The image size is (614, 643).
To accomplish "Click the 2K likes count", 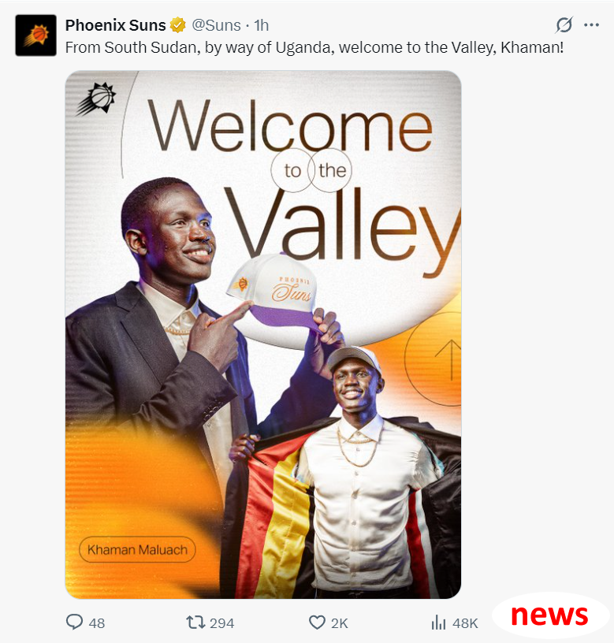I will [x=339, y=623].
